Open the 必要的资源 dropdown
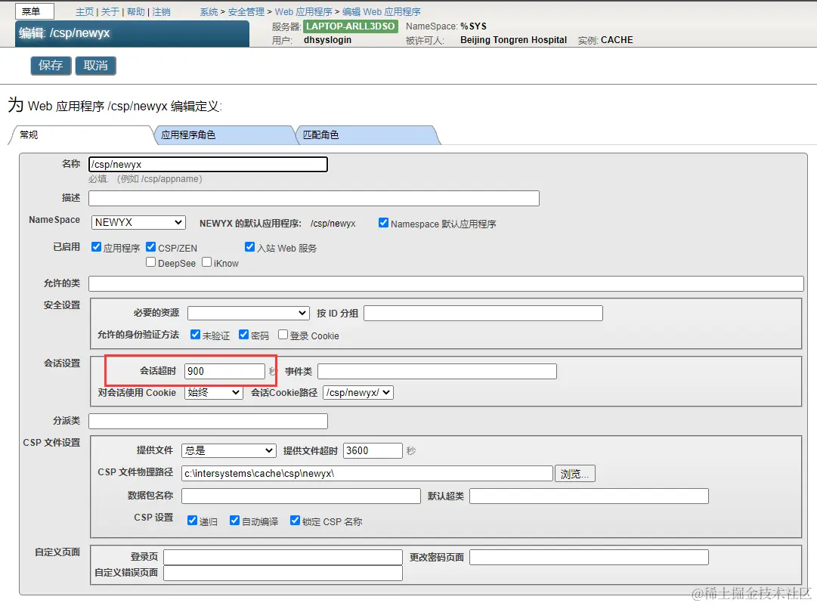Viewport: 817px width, 606px height. [x=249, y=313]
